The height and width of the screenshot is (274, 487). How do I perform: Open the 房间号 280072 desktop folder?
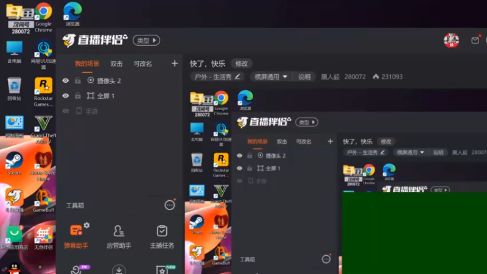(x=21, y=18)
